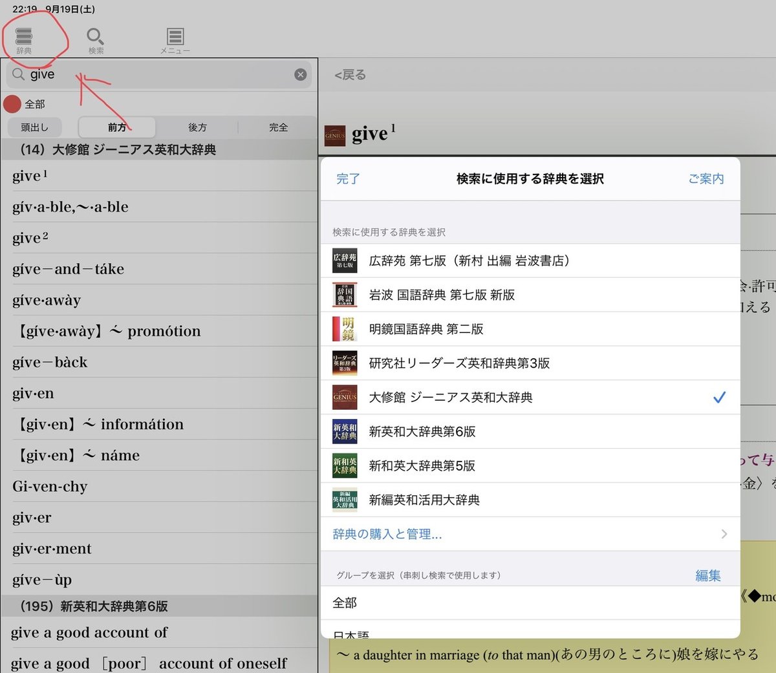Open the giv·en result entry
This screenshot has height=673, width=776.
(159, 393)
